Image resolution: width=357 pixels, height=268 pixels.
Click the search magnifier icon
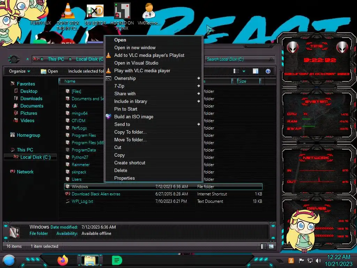coord(271,59)
